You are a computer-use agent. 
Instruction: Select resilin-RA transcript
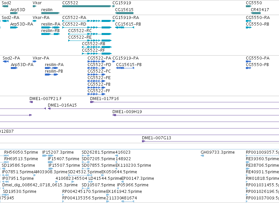pyautogui.click(x=50, y=27)
